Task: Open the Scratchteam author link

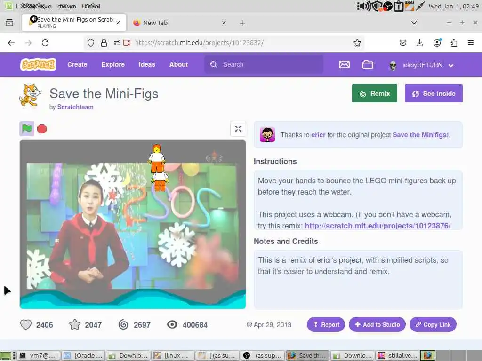Action: [x=75, y=107]
